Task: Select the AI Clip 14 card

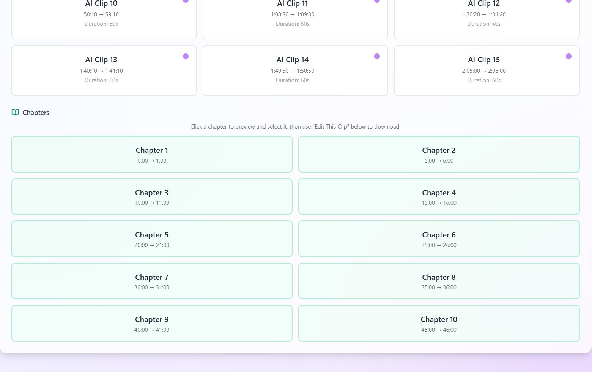Action: tap(295, 71)
